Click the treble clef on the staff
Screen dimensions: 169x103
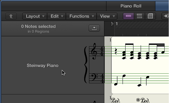[x=94, y=51]
